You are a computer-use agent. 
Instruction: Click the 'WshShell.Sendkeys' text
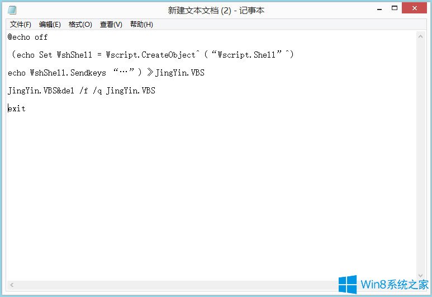click(68, 73)
